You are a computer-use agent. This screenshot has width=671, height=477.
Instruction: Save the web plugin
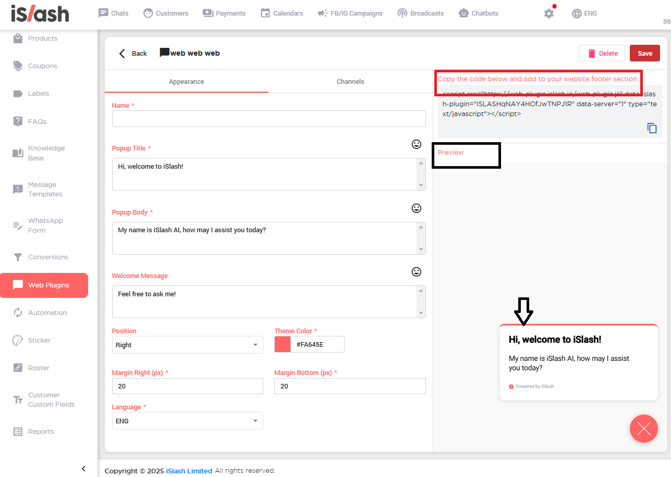pos(644,53)
